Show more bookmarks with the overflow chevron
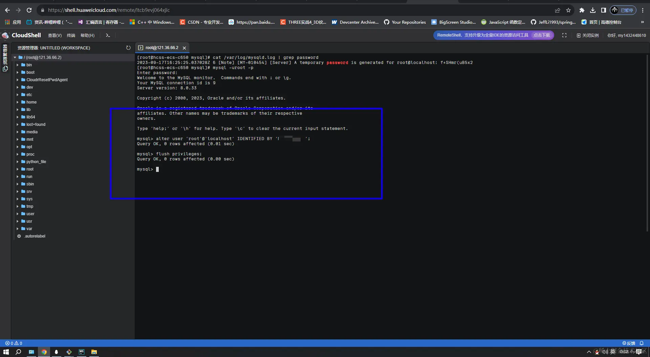 click(643, 22)
